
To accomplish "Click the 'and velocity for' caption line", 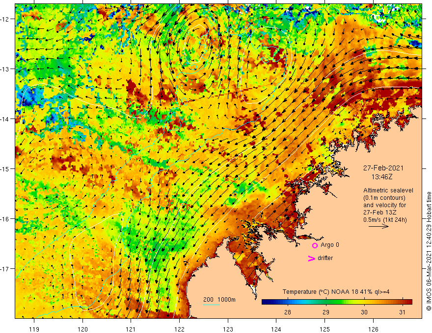I will pyautogui.click(x=384, y=205).
